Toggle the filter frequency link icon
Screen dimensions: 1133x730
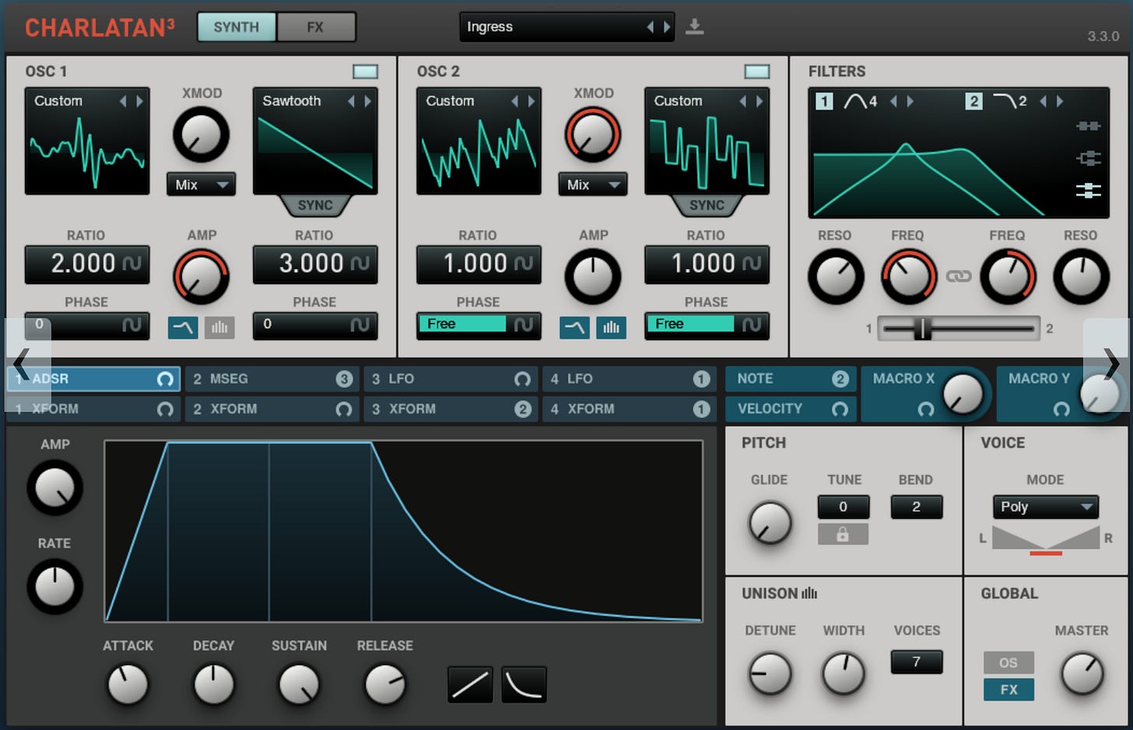[x=958, y=276]
